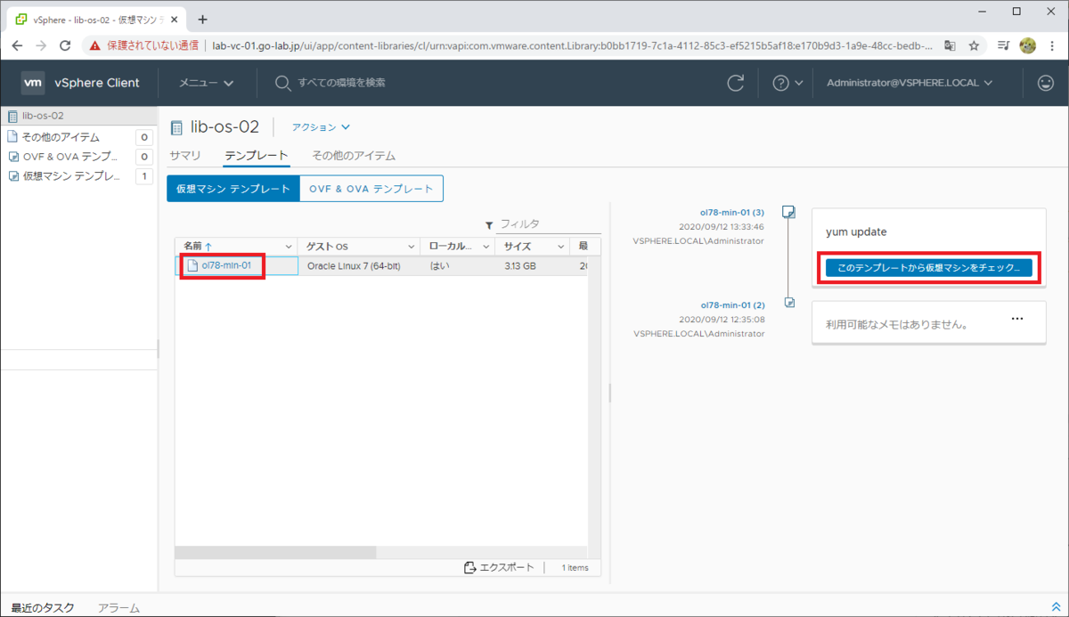The height and width of the screenshot is (617, 1069).
Task: Bookmark this page with the star icon
Action: [x=975, y=45]
